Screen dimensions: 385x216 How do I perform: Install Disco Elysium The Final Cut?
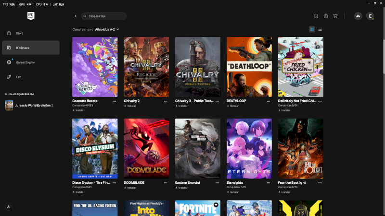pos(78,192)
